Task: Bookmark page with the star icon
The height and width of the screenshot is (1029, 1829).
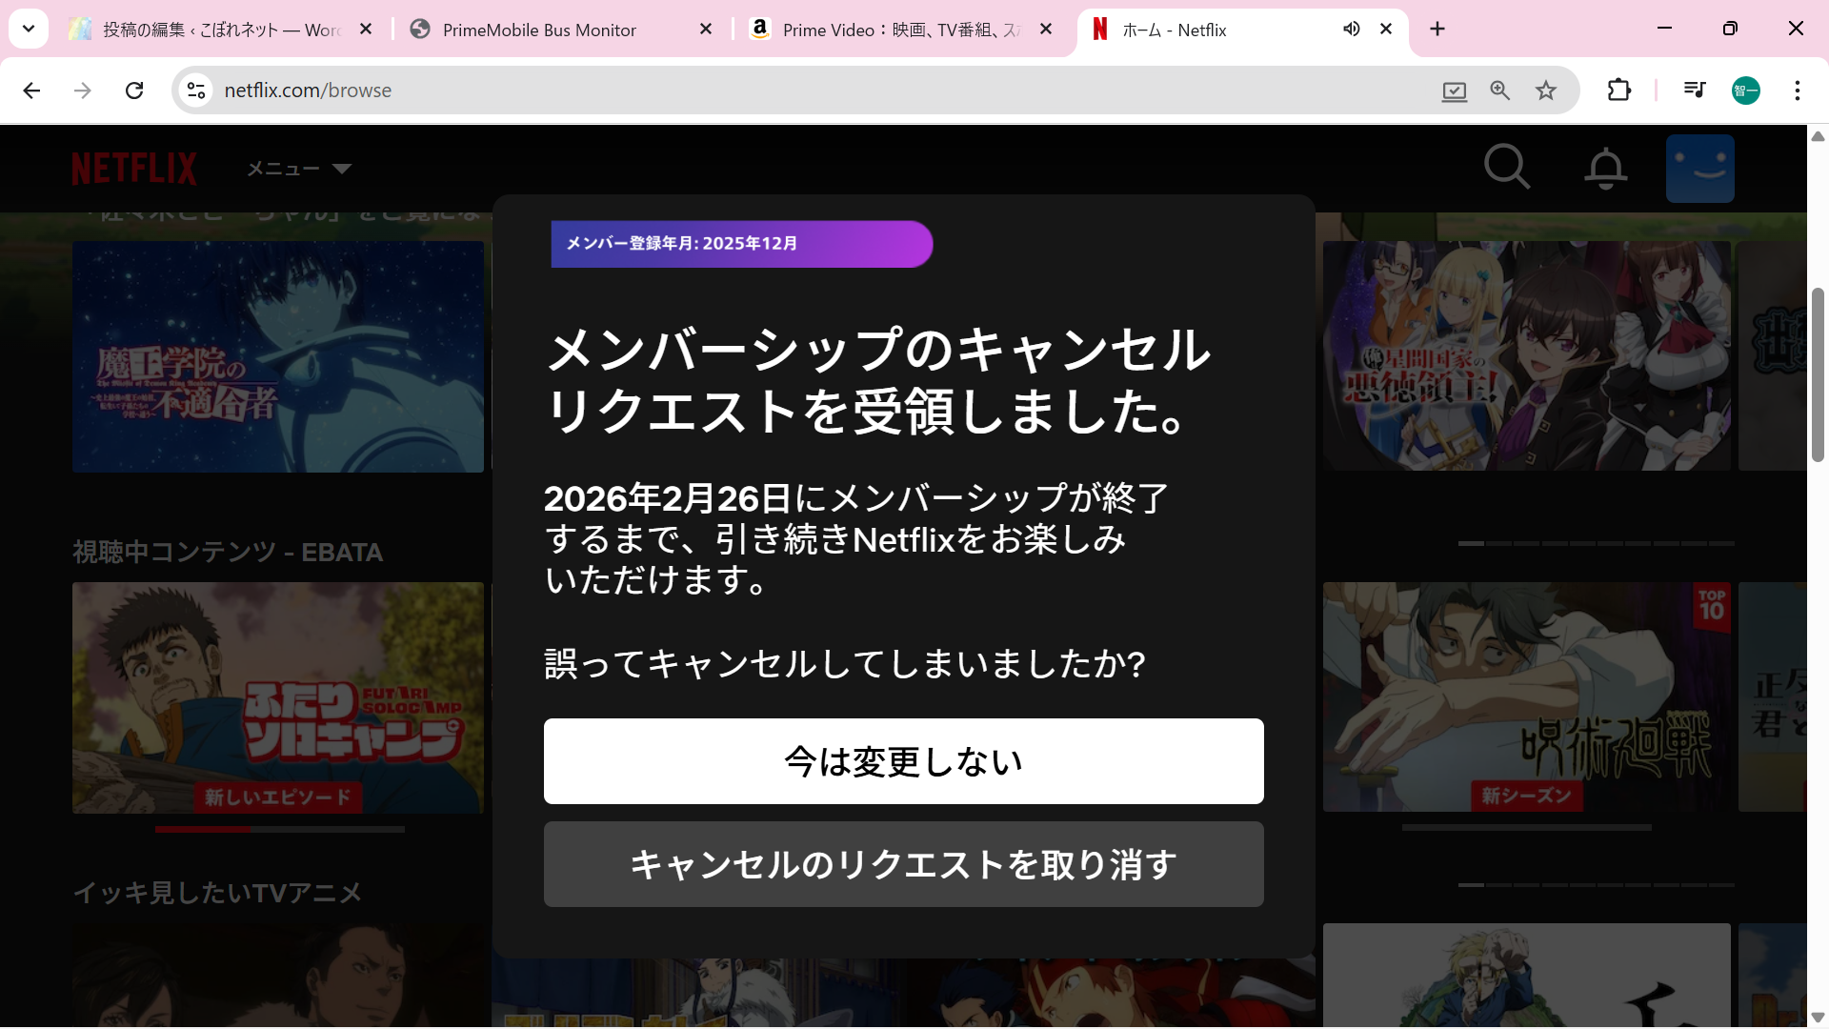Action: 1546,91
